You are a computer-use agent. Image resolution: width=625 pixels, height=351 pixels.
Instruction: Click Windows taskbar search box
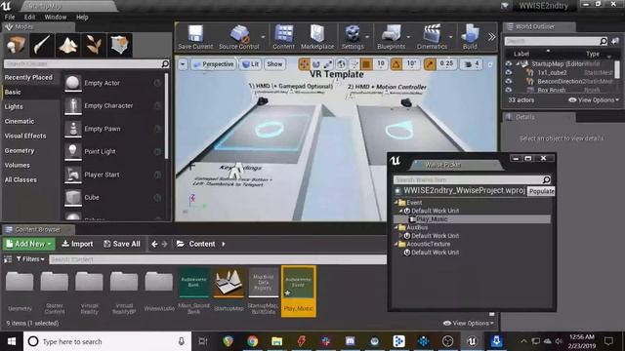[107, 341]
